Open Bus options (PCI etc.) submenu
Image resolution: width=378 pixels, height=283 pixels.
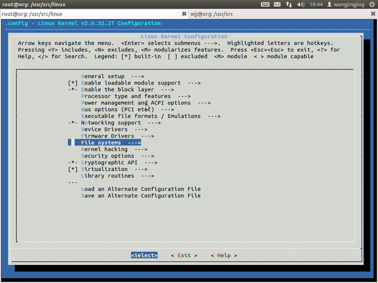(127, 109)
